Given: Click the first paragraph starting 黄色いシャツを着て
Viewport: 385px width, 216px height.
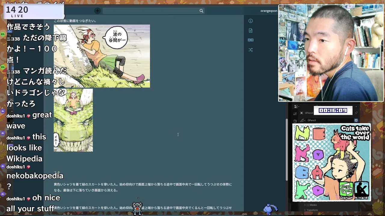Looking at the screenshot, I should click(x=143, y=187).
